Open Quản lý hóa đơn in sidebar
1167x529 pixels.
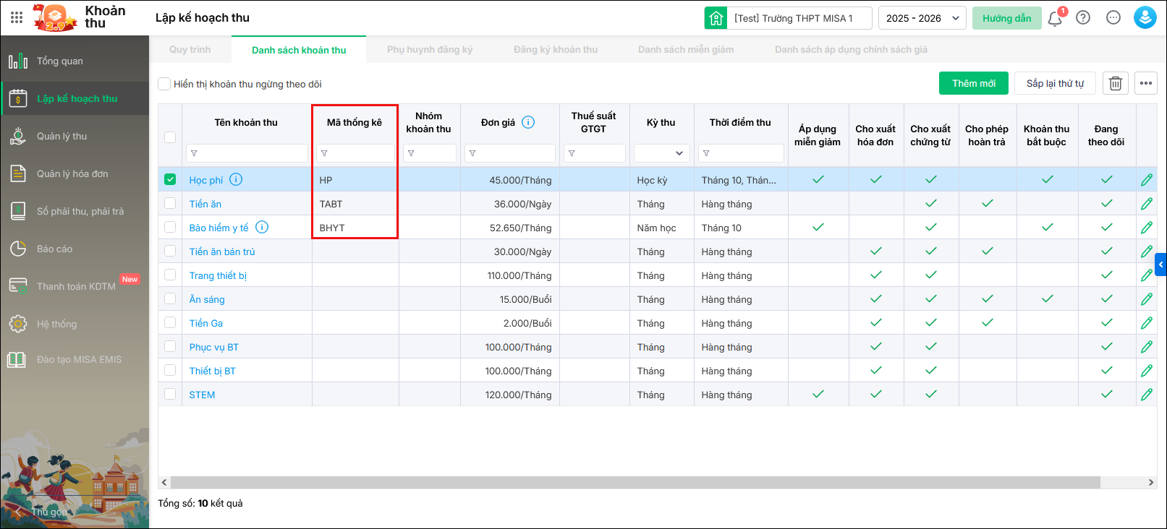pyautogui.click(x=72, y=174)
